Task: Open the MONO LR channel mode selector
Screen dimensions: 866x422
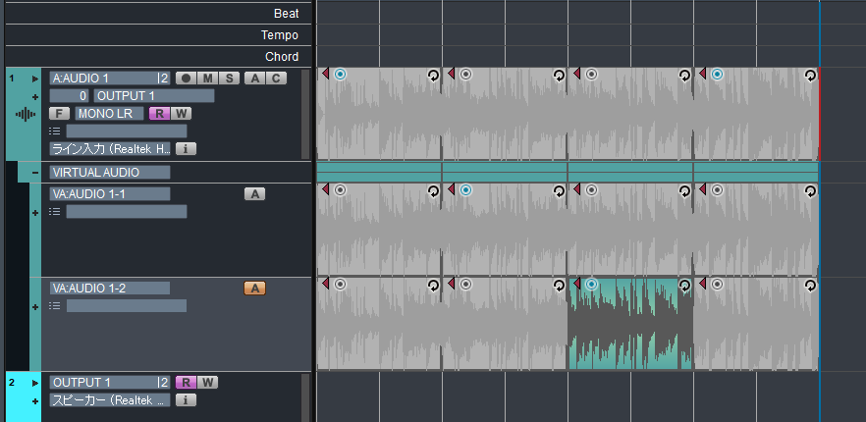Action: (x=107, y=114)
